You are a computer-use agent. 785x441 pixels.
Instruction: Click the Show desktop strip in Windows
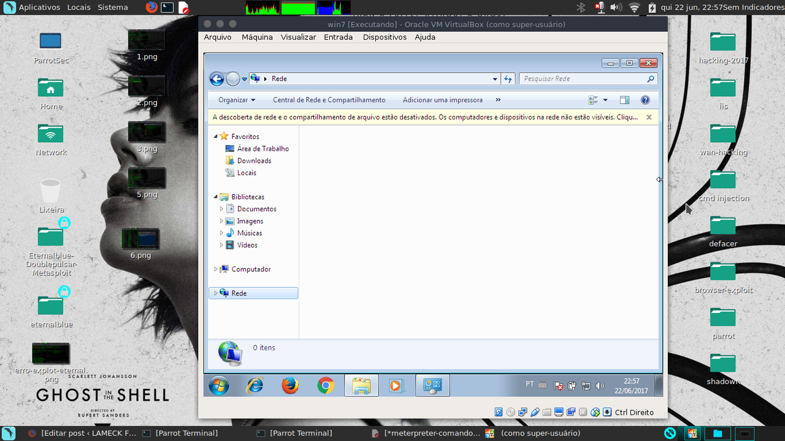tap(659, 385)
